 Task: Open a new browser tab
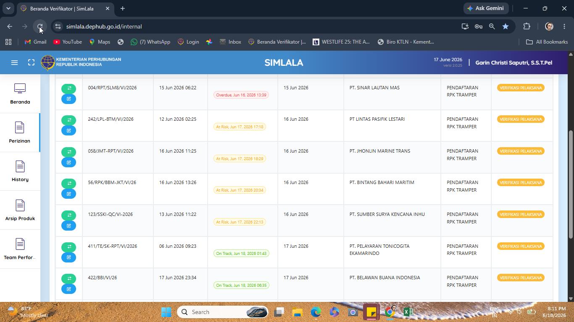[123, 8]
